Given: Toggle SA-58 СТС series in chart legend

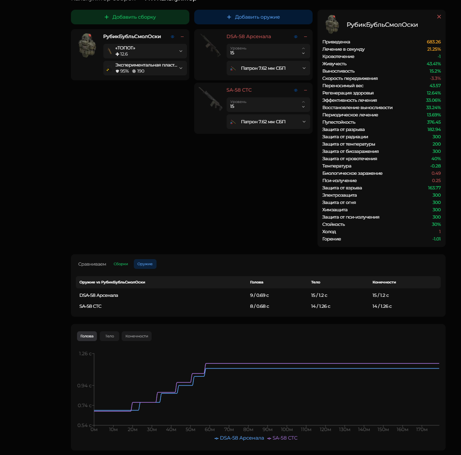Looking at the screenshot, I should coord(282,438).
